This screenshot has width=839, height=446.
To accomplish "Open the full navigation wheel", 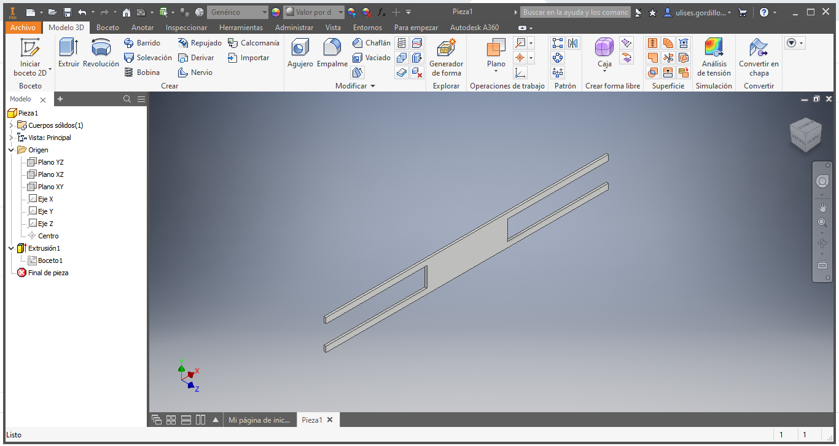I will (822, 181).
